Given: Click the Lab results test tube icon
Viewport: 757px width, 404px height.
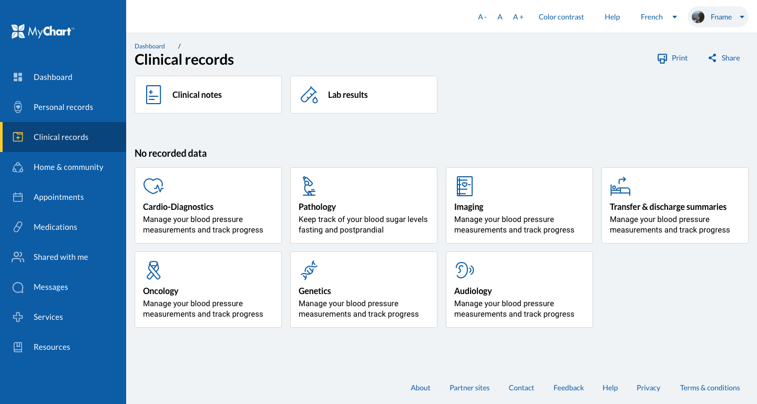Looking at the screenshot, I should [x=309, y=94].
